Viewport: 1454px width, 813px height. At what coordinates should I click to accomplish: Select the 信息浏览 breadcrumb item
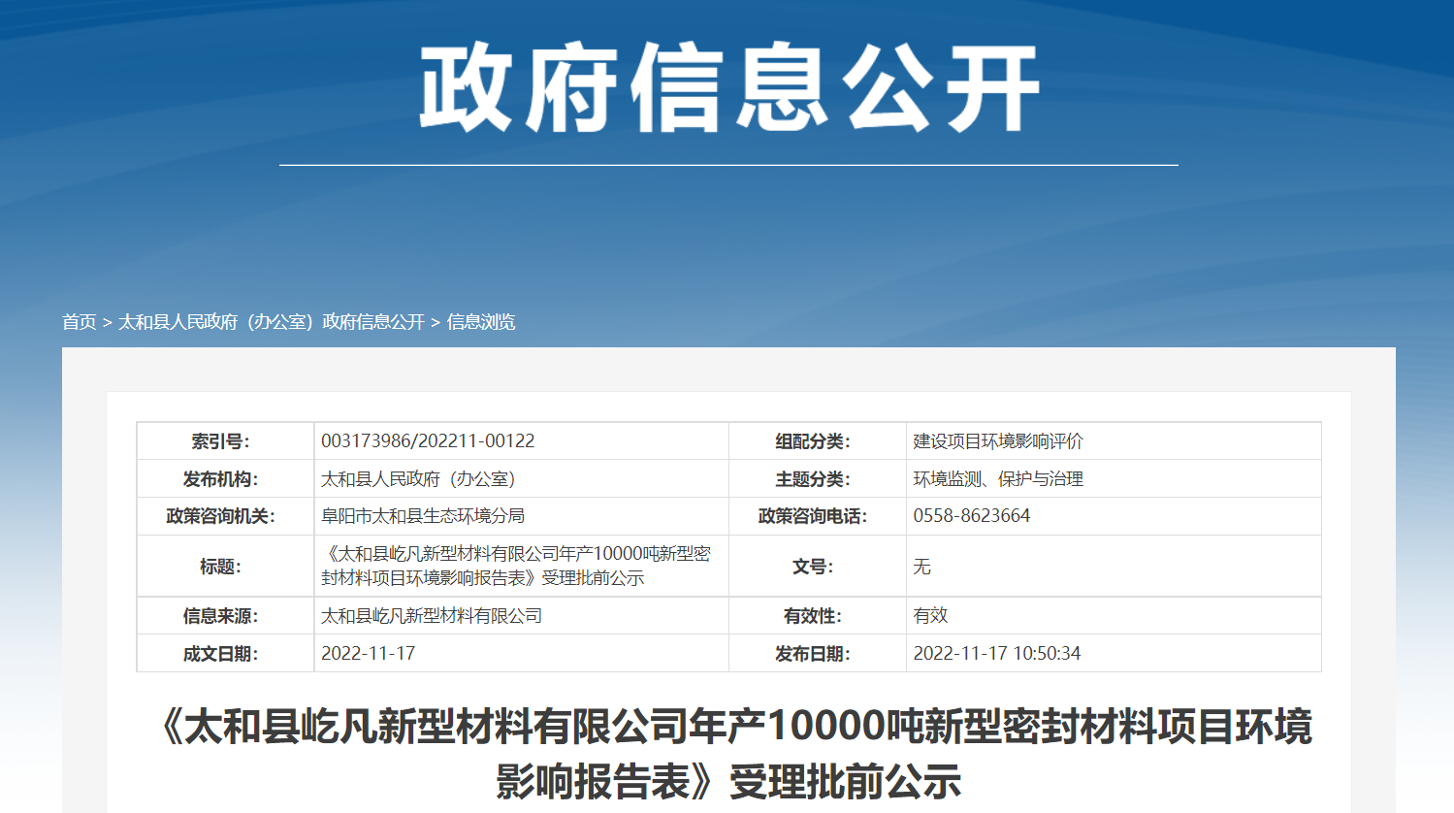pos(481,322)
